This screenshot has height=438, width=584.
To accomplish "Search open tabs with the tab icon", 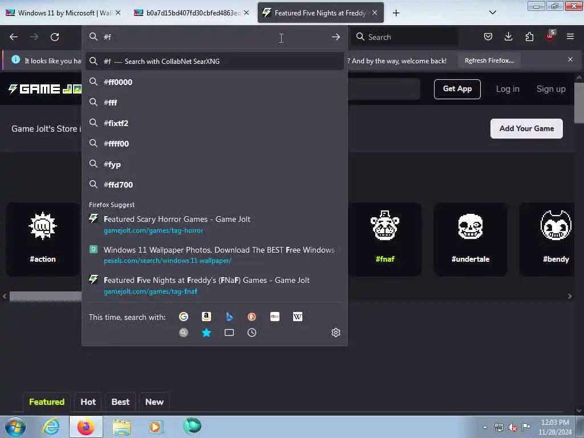I will (x=229, y=332).
